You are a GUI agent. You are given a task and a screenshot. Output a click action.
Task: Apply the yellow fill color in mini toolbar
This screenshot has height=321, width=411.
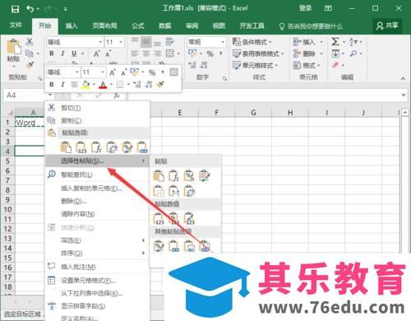tap(85, 85)
